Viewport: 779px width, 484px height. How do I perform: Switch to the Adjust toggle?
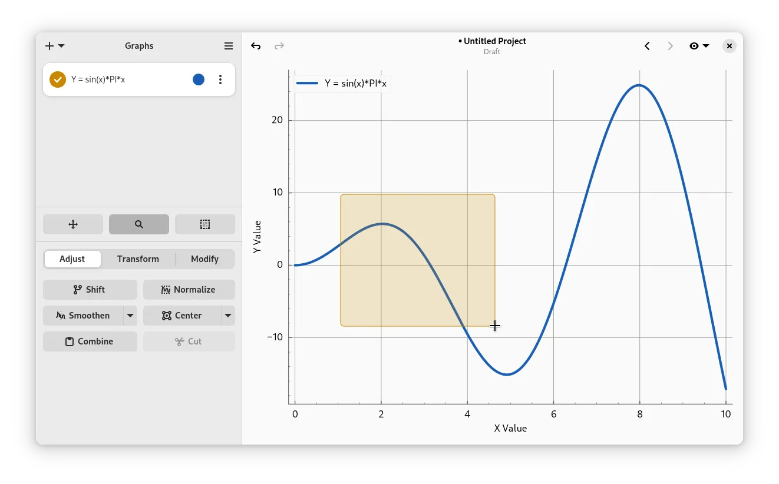(x=72, y=259)
